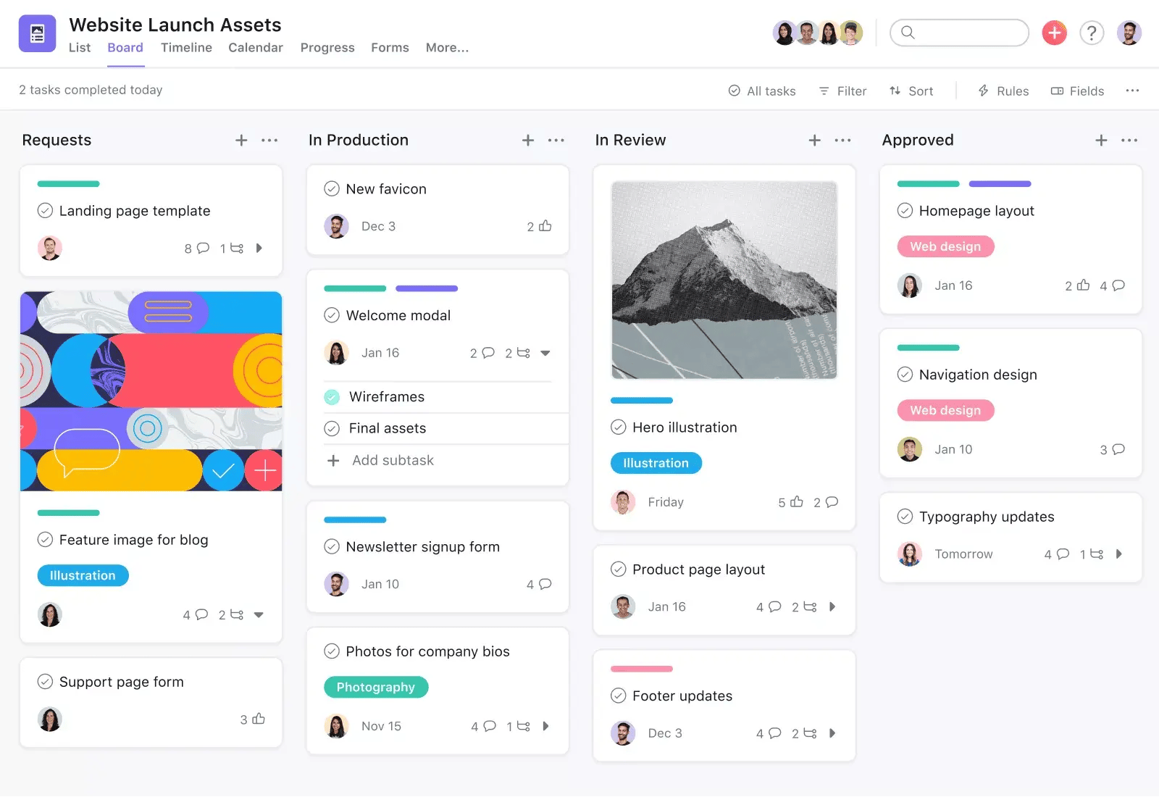The image size is (1159, 797).
Task: Click the red plus quick-add button
Action: pos(1054,33)
